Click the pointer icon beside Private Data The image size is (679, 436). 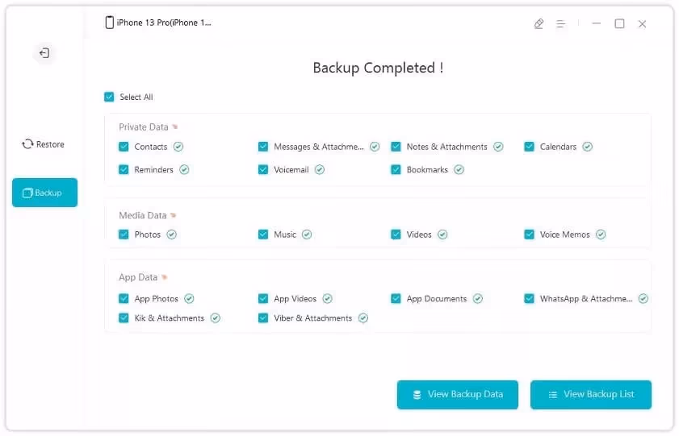click(175, 127)
